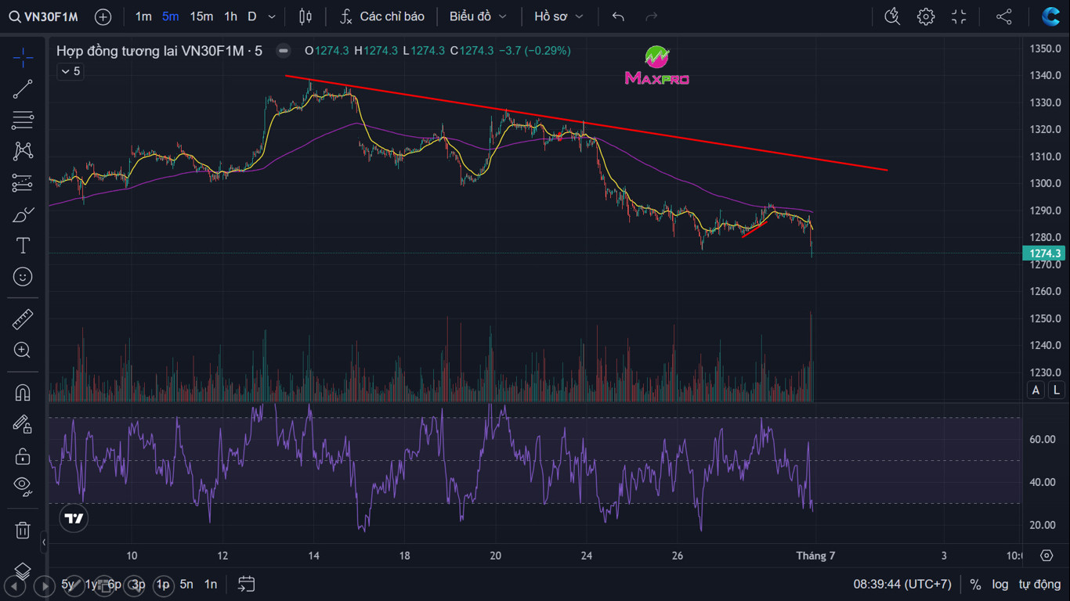Open the quick search lightning icon
The image size is (1070, 601).
[892, 16]
